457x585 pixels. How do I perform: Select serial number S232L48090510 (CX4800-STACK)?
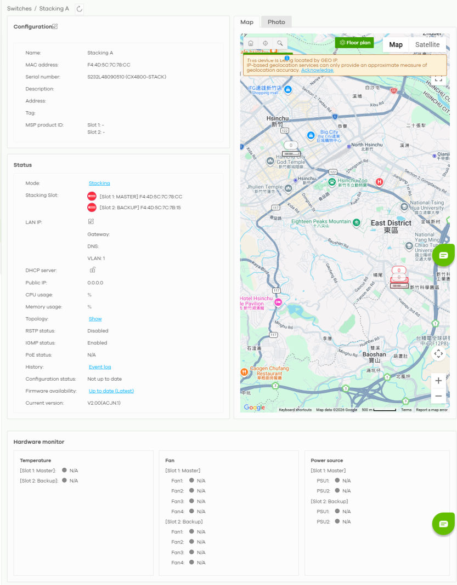click(x=127, y=77)
